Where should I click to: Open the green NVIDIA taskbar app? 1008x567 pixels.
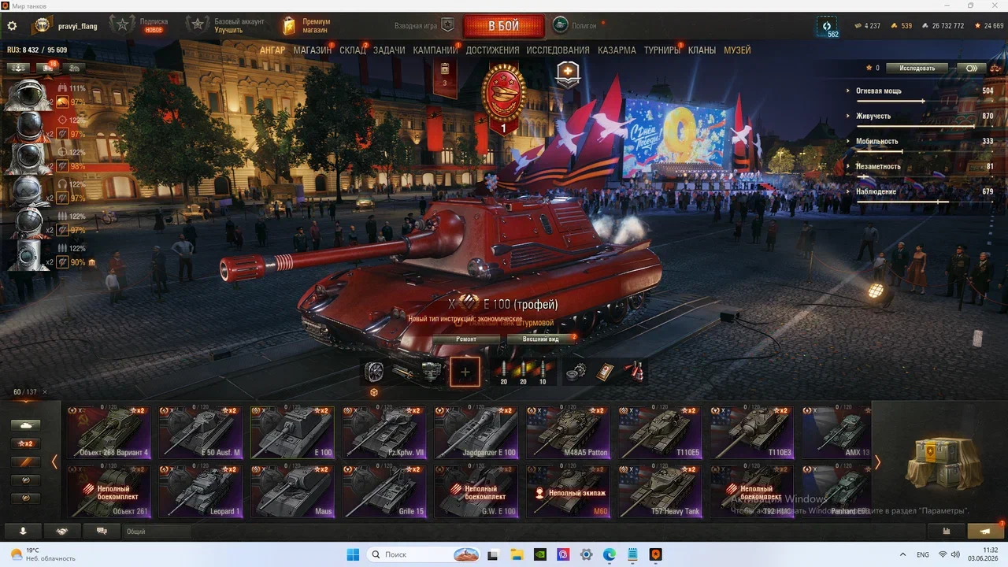point(539,554)
